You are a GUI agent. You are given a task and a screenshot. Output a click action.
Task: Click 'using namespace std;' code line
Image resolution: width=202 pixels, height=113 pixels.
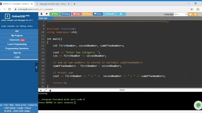pos(62,32)
